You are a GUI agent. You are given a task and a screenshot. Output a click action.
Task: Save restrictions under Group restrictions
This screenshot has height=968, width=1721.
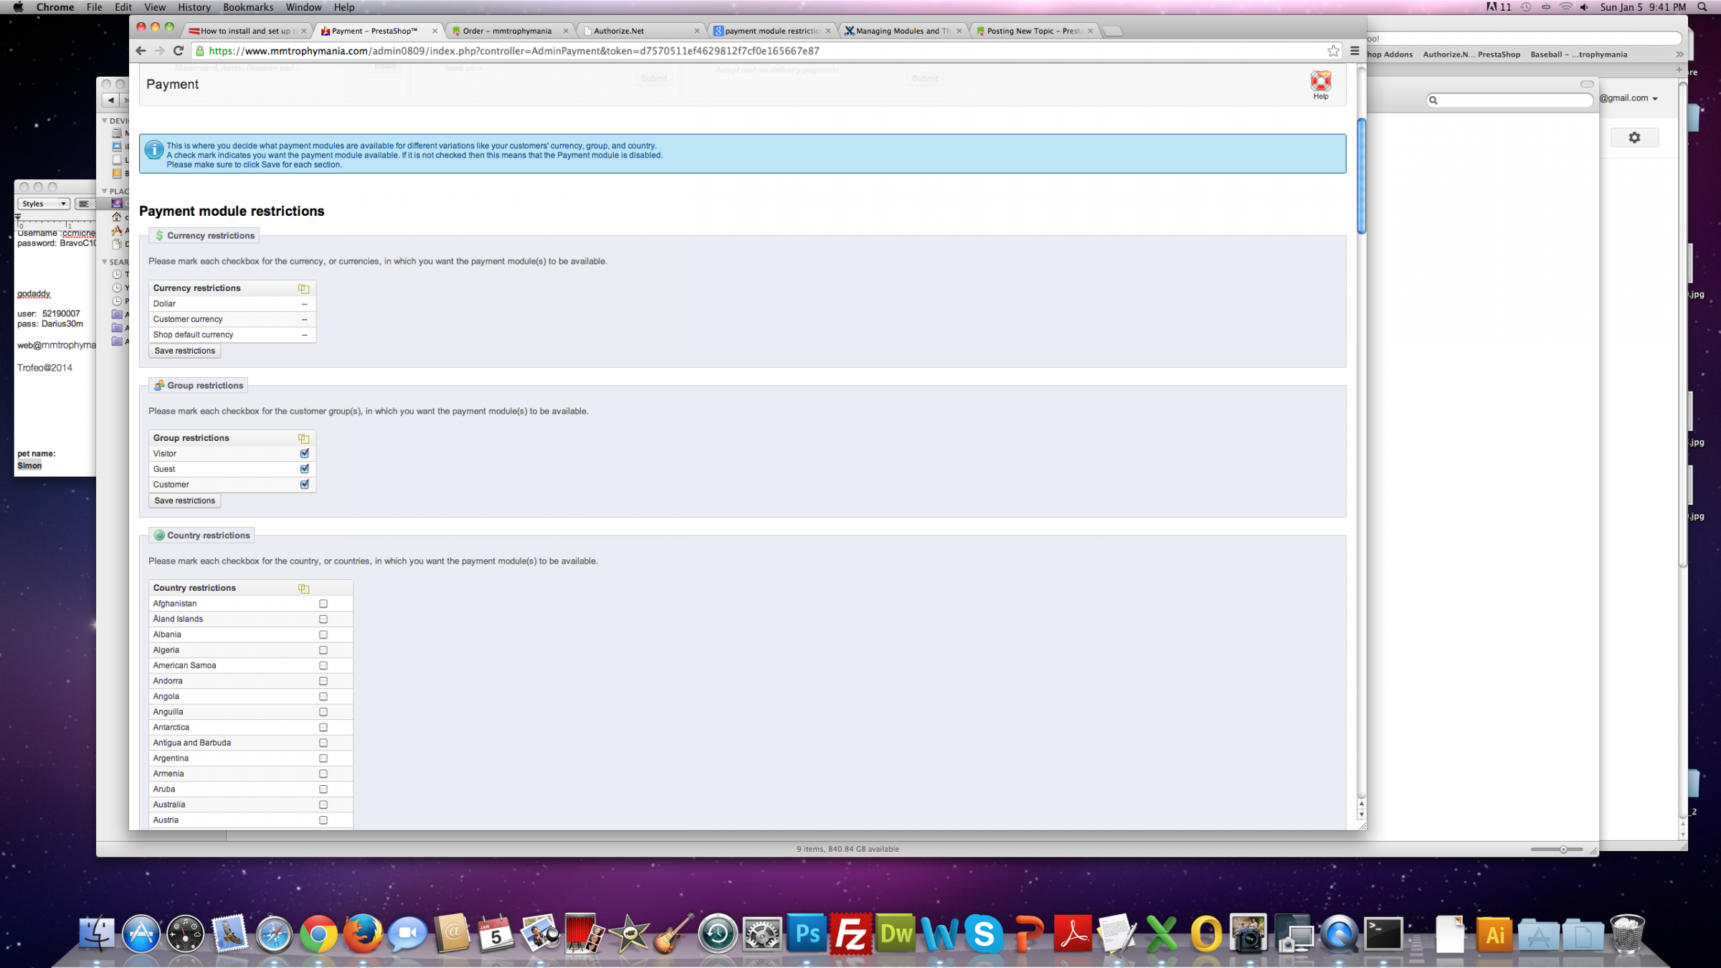pos(184,500)
